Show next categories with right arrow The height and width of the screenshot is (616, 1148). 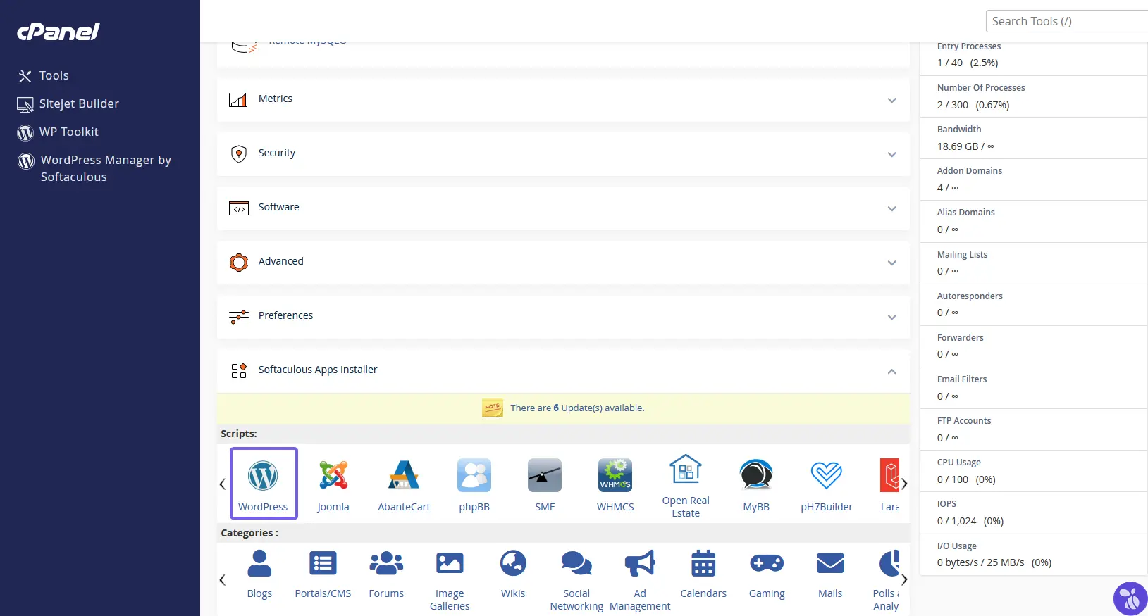click(x=904, y=579)
